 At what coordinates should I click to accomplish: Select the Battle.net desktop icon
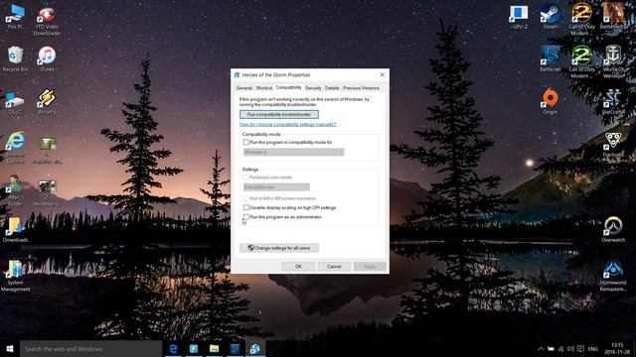coord(550,59)
